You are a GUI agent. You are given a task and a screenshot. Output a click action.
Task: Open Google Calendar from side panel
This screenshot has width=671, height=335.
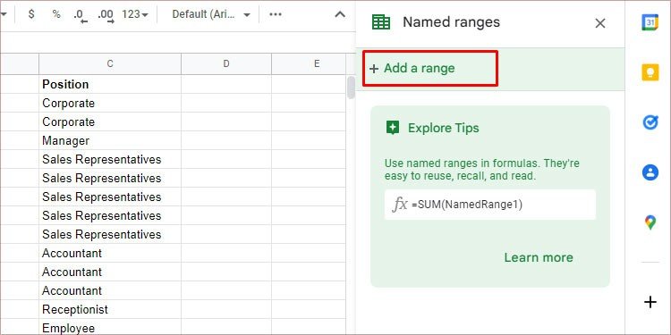tap(650, 22)
